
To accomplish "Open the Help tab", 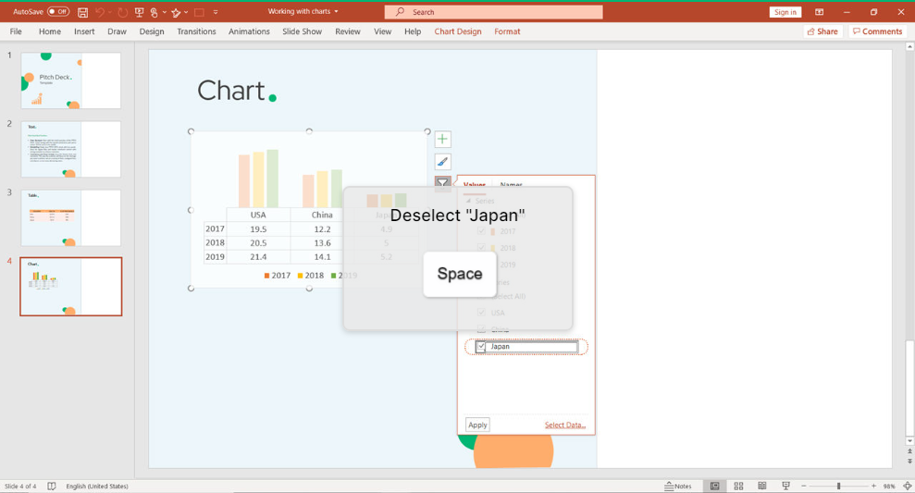I will pyautogui.click(x=413, y=31).
